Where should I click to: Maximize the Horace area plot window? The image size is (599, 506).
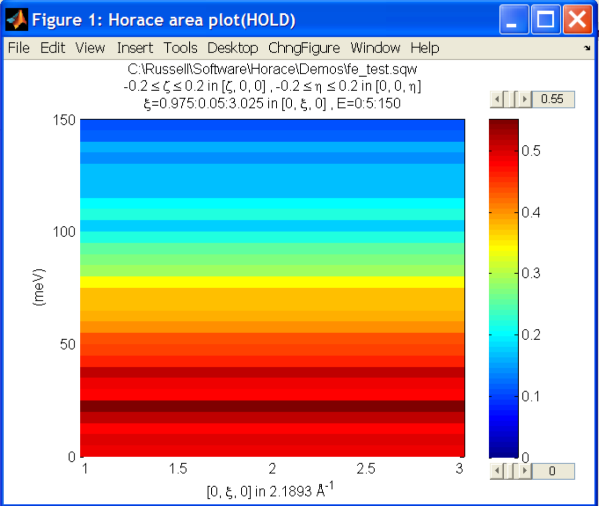point(546,20)
